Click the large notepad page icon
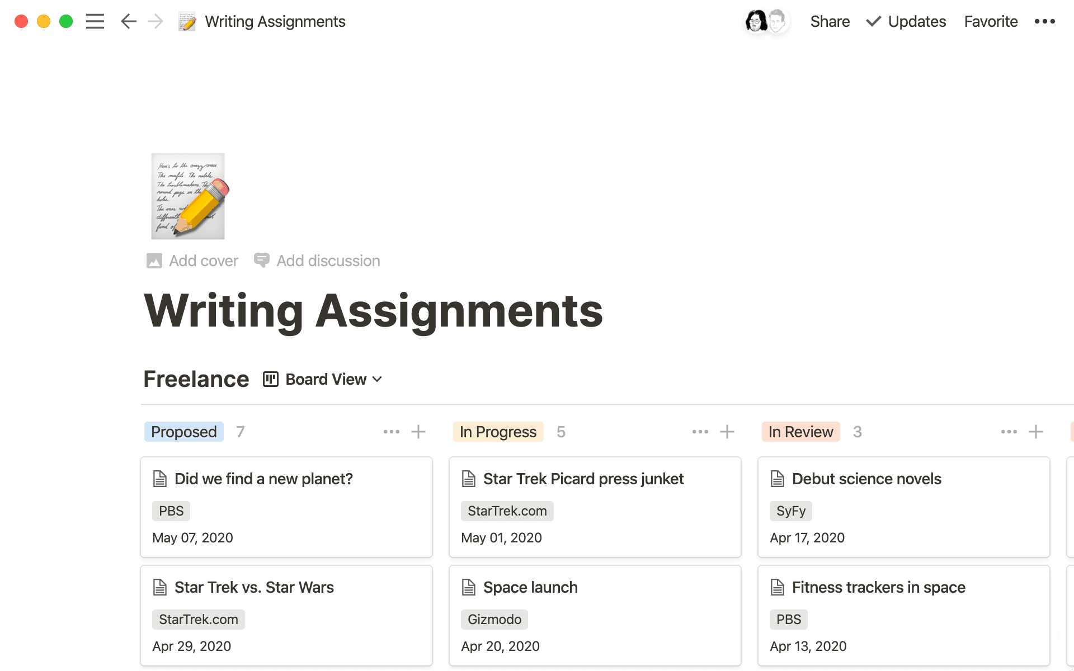This screenshot has height=671, width=1074. click(189, 196)
